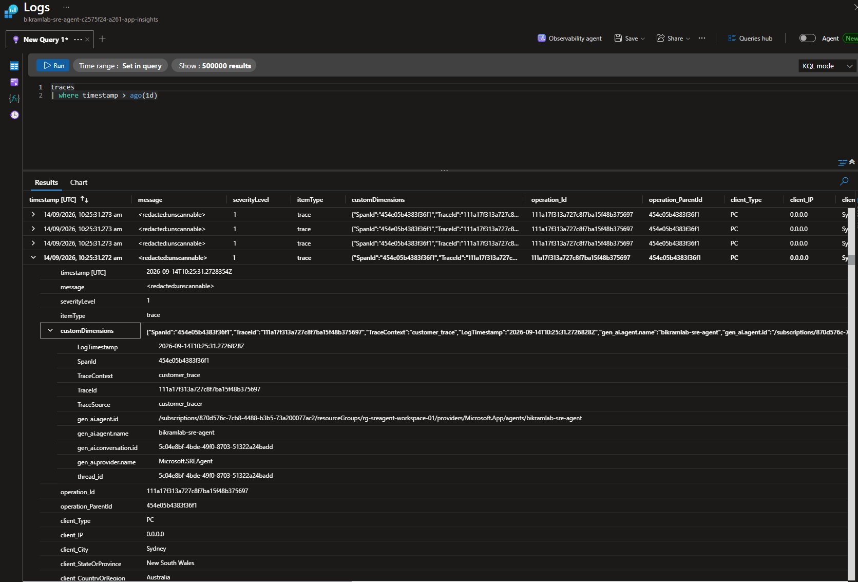Run the query
This screenshot has height=582, width=858.
[53, 66]
